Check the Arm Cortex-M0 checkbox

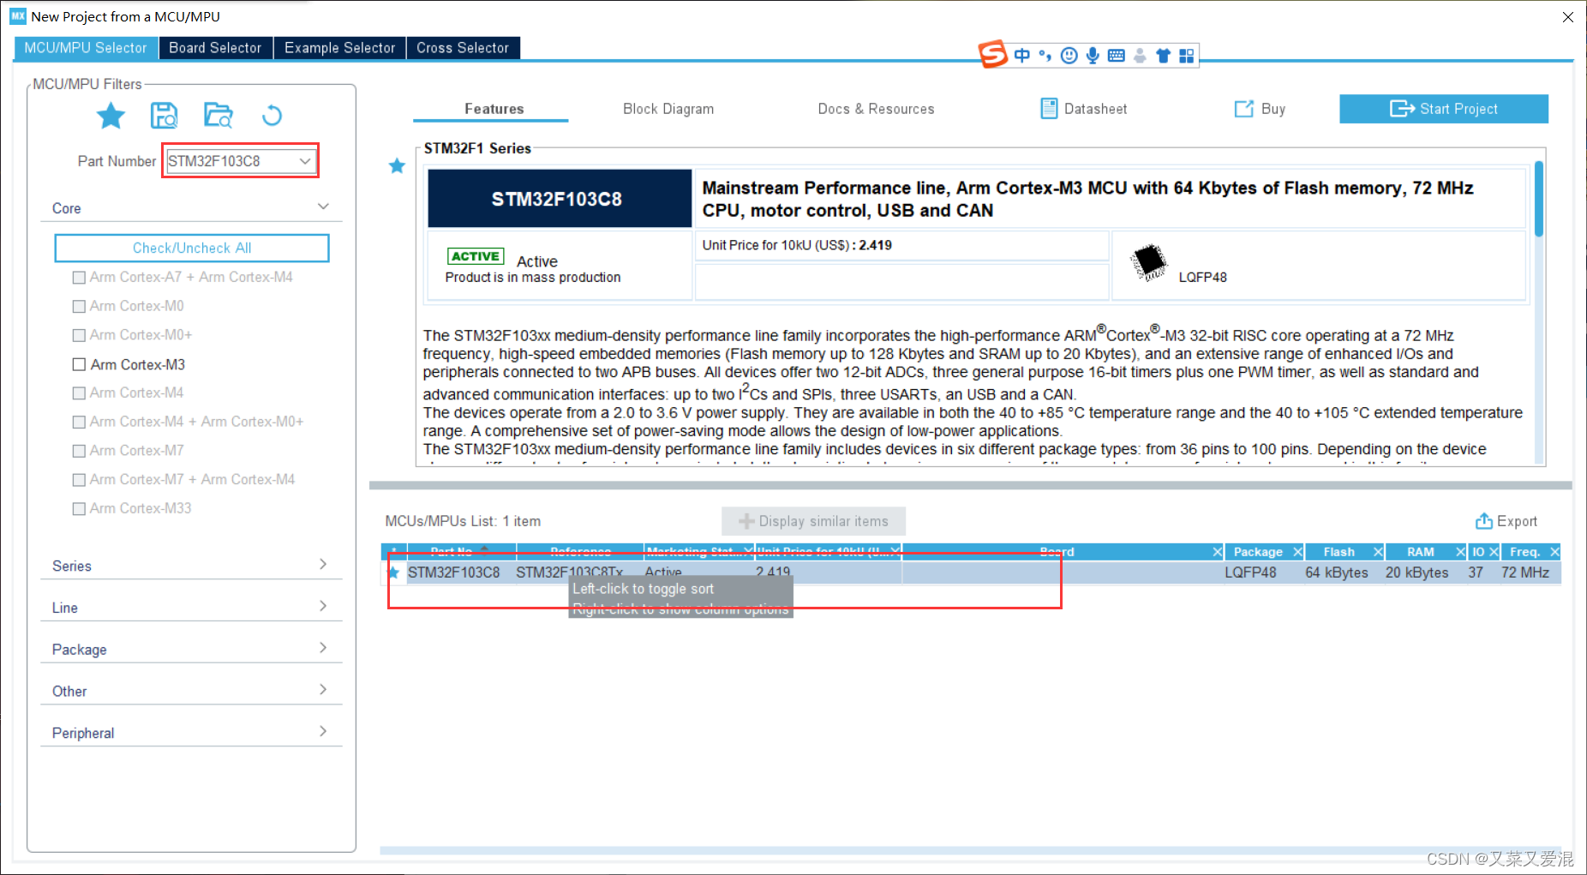point(79,306)
